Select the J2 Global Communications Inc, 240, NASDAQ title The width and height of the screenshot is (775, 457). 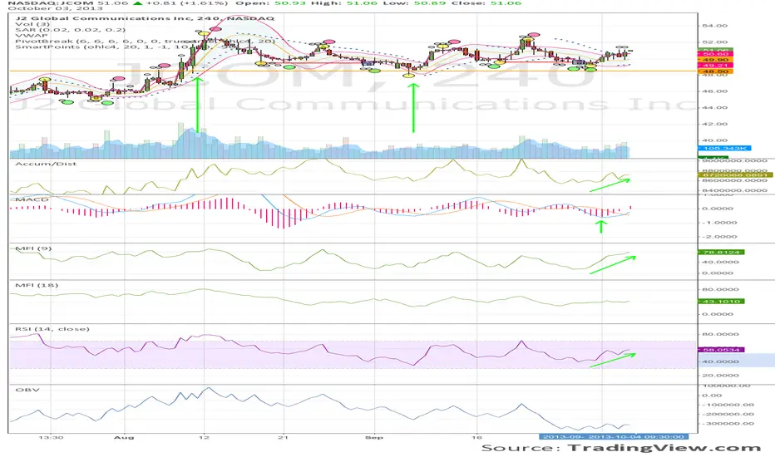145,18
